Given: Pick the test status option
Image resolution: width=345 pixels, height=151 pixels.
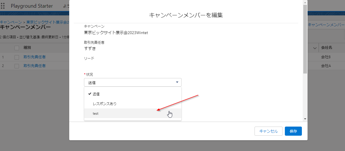Looking at the screenshot, I should pos(133,113).
